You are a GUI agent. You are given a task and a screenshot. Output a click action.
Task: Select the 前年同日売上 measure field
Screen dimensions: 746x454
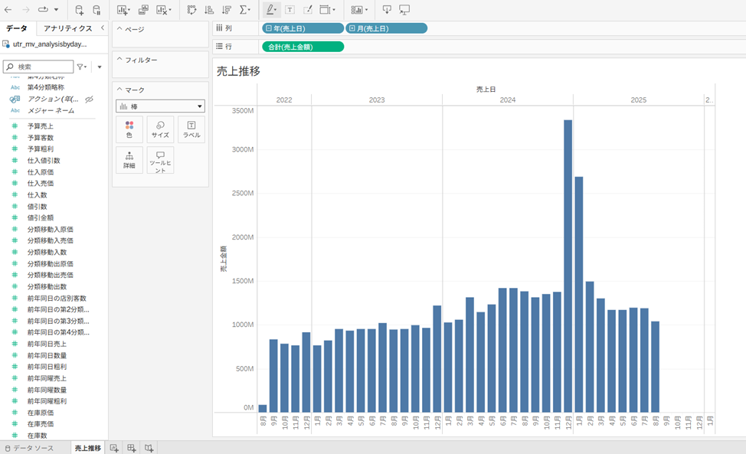(x=47, y=344)
